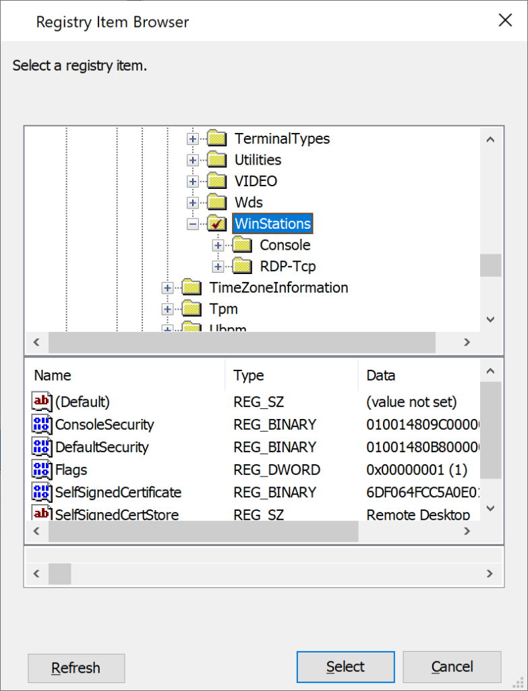This screenshot has width=528, height=691.
Task: Click the SelfSignedCertificate binary icon
Action: (42, 492)
